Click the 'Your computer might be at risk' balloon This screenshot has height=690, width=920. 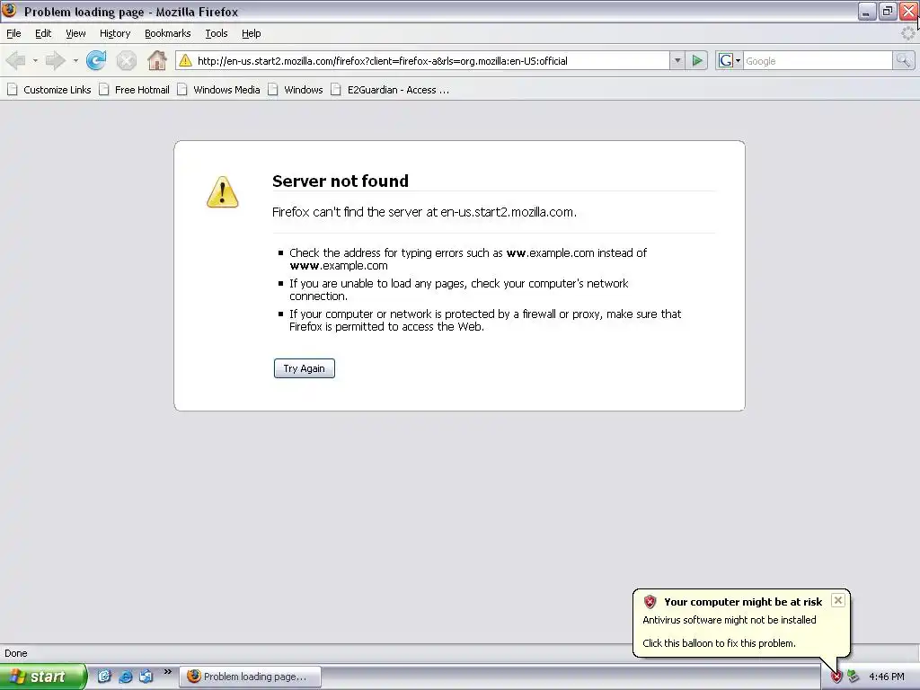pyautogui.click(x=741, y=623)
